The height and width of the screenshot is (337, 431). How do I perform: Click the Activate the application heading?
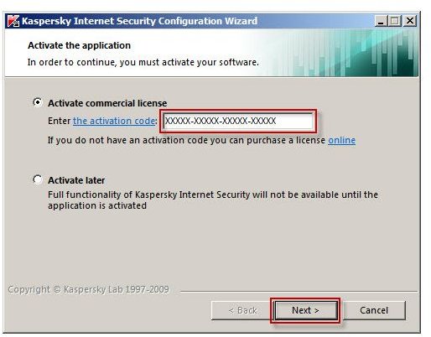[x=79, y=45]
